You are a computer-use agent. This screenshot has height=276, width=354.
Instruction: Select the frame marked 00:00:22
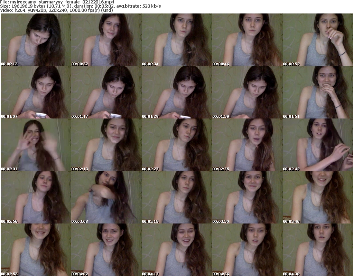point(106,40)
